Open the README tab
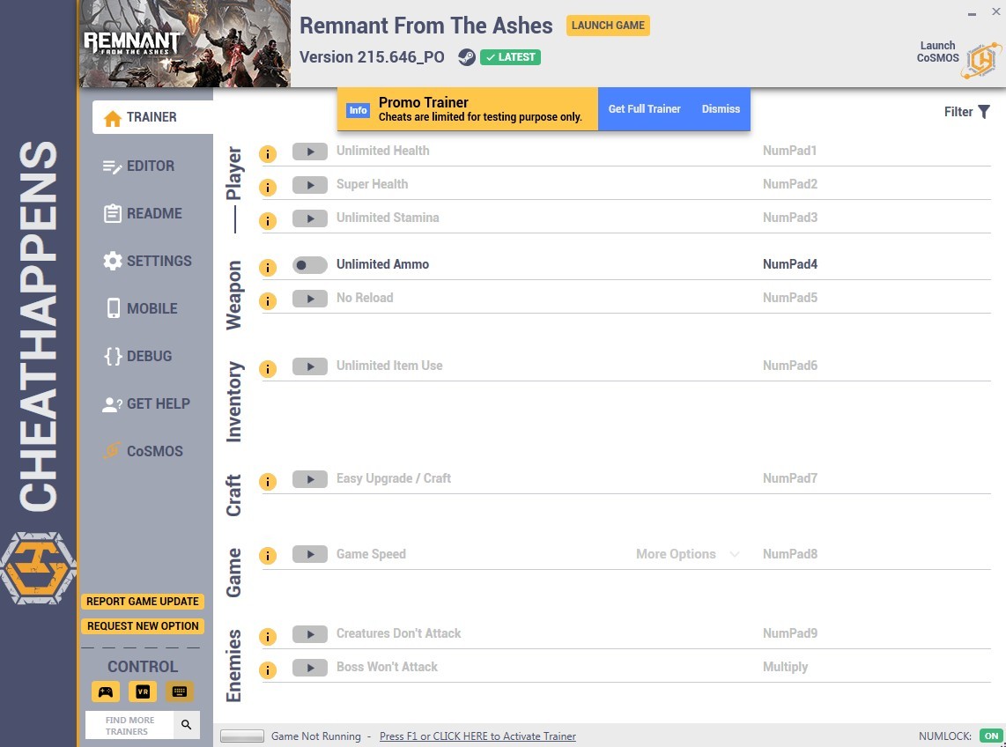The height and width of the screenshot is (747, 1006). (x=143, y=214)
